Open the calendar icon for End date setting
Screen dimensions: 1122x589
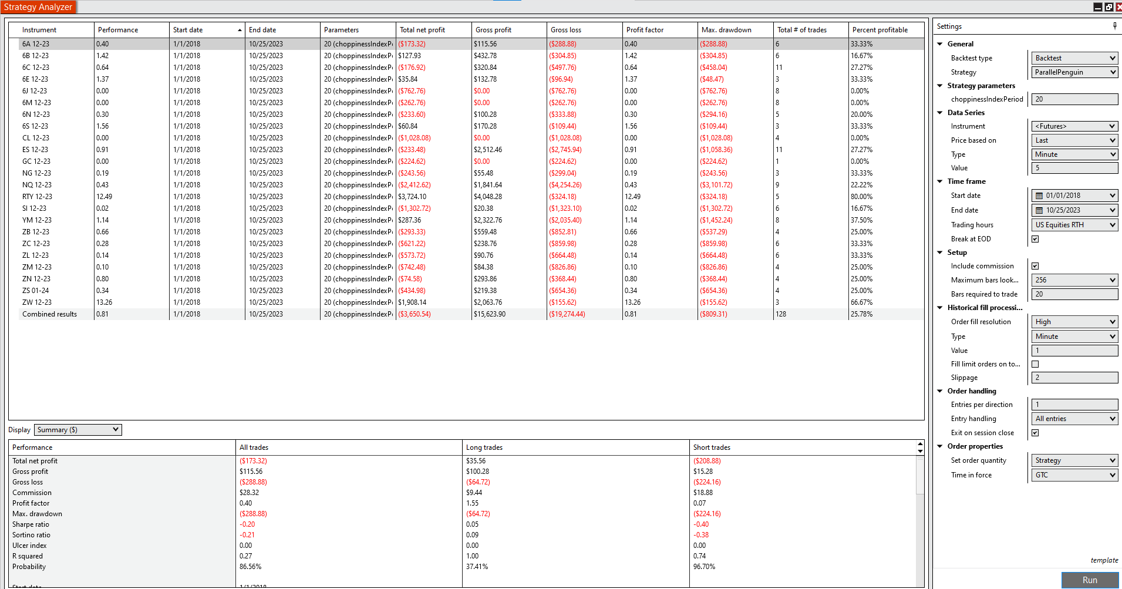(1039, 210)
